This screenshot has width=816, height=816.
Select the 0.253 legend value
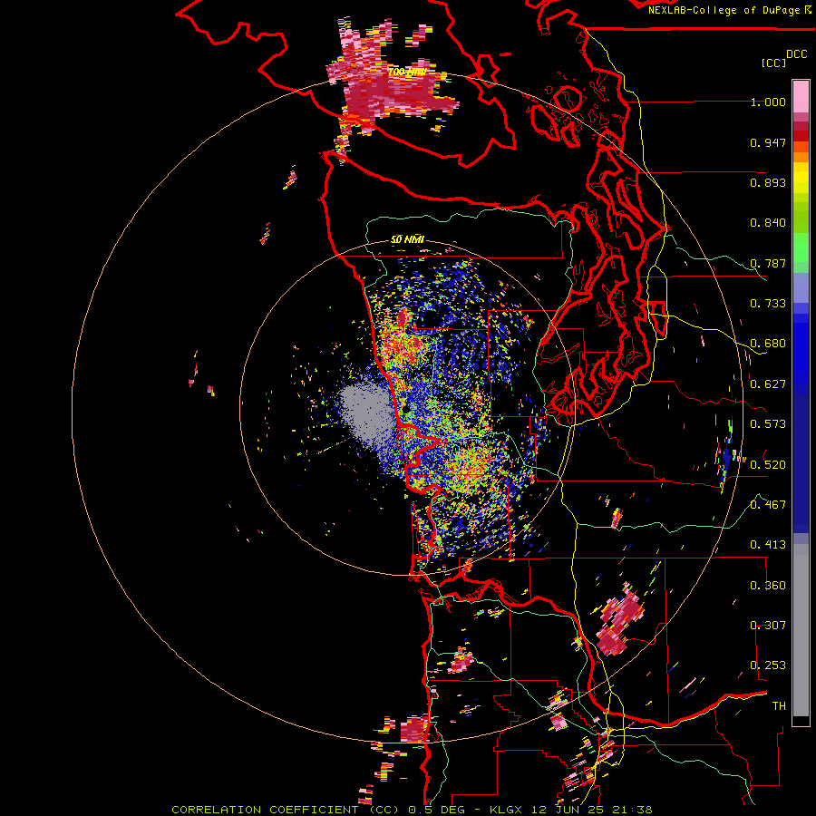click(768, 665)
